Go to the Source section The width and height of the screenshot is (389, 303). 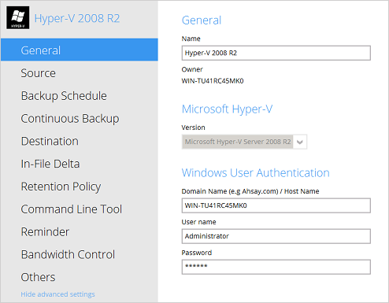(39, 73)
